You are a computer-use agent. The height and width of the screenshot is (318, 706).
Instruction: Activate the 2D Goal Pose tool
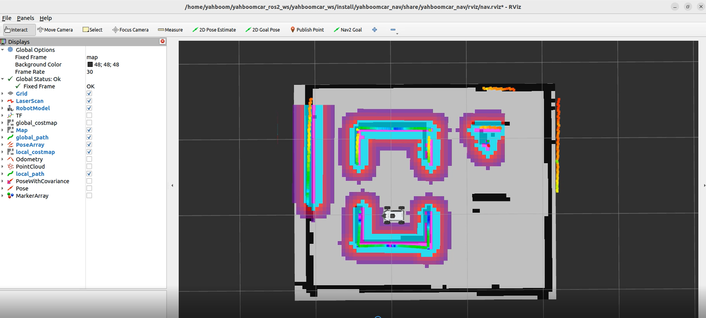pyautogui.click(x=263, y=30)
